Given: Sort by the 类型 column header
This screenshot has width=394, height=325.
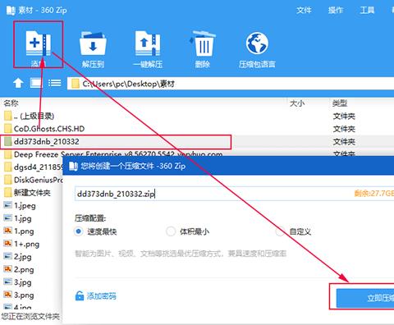Looking at the screenshot, I should coord(340,103).
